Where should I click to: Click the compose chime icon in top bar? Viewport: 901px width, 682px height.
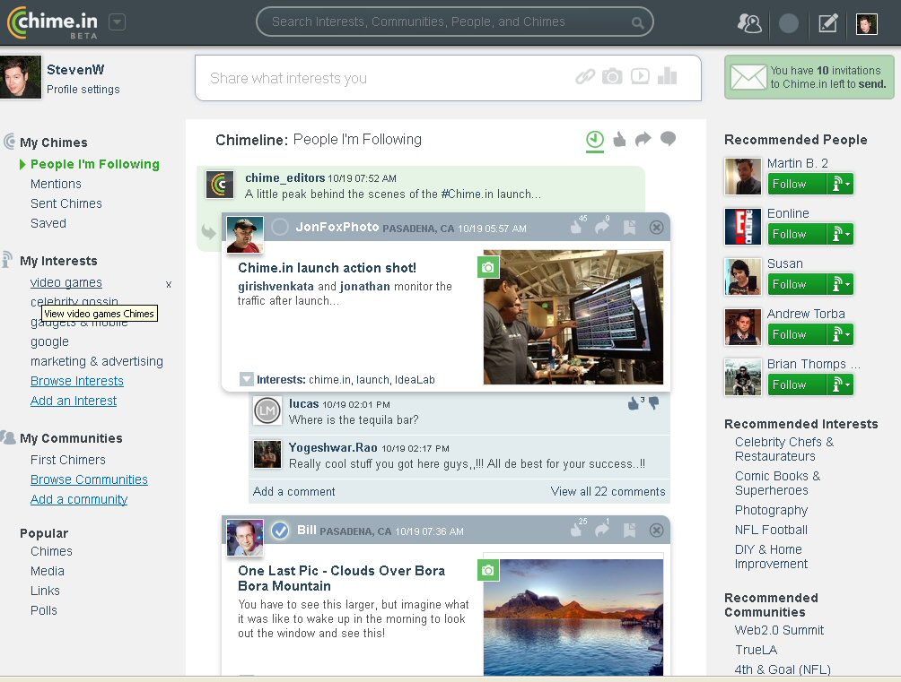pyautogui.click(x=827, y=24)
